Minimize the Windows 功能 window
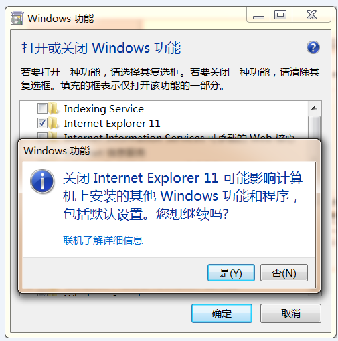This screenshot has height=341, width=338. [x=258, y=15]
